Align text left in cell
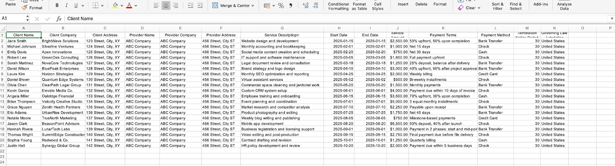 [156, 5]
